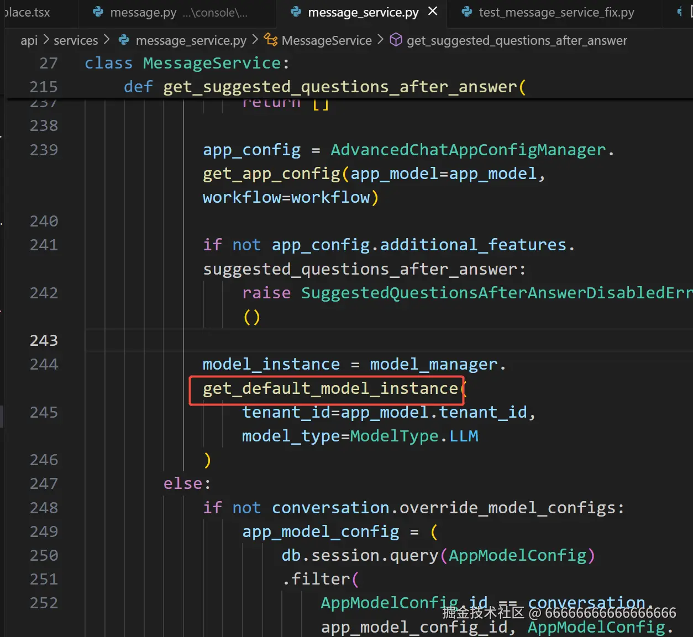Click 'workflow=workflow)' argument text

291,197
